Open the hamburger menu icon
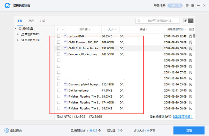This screenshot has width=209, height=136. (x=193, y=6)
